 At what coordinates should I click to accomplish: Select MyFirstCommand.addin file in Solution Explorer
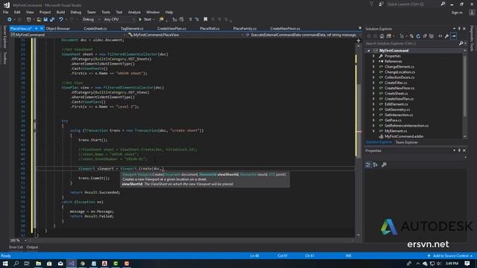(403, 136)
